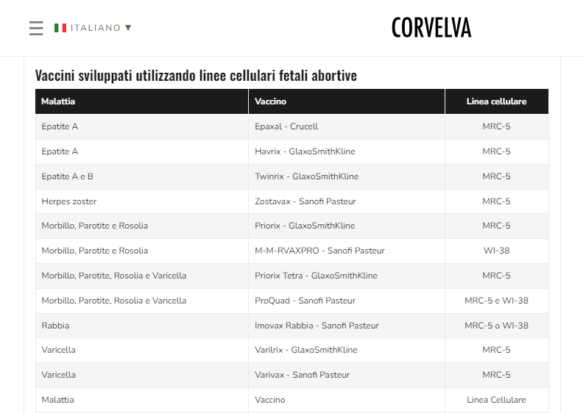
Task: Click MRC-5 in the Epaxal row
Action: (x=496, y=126)
